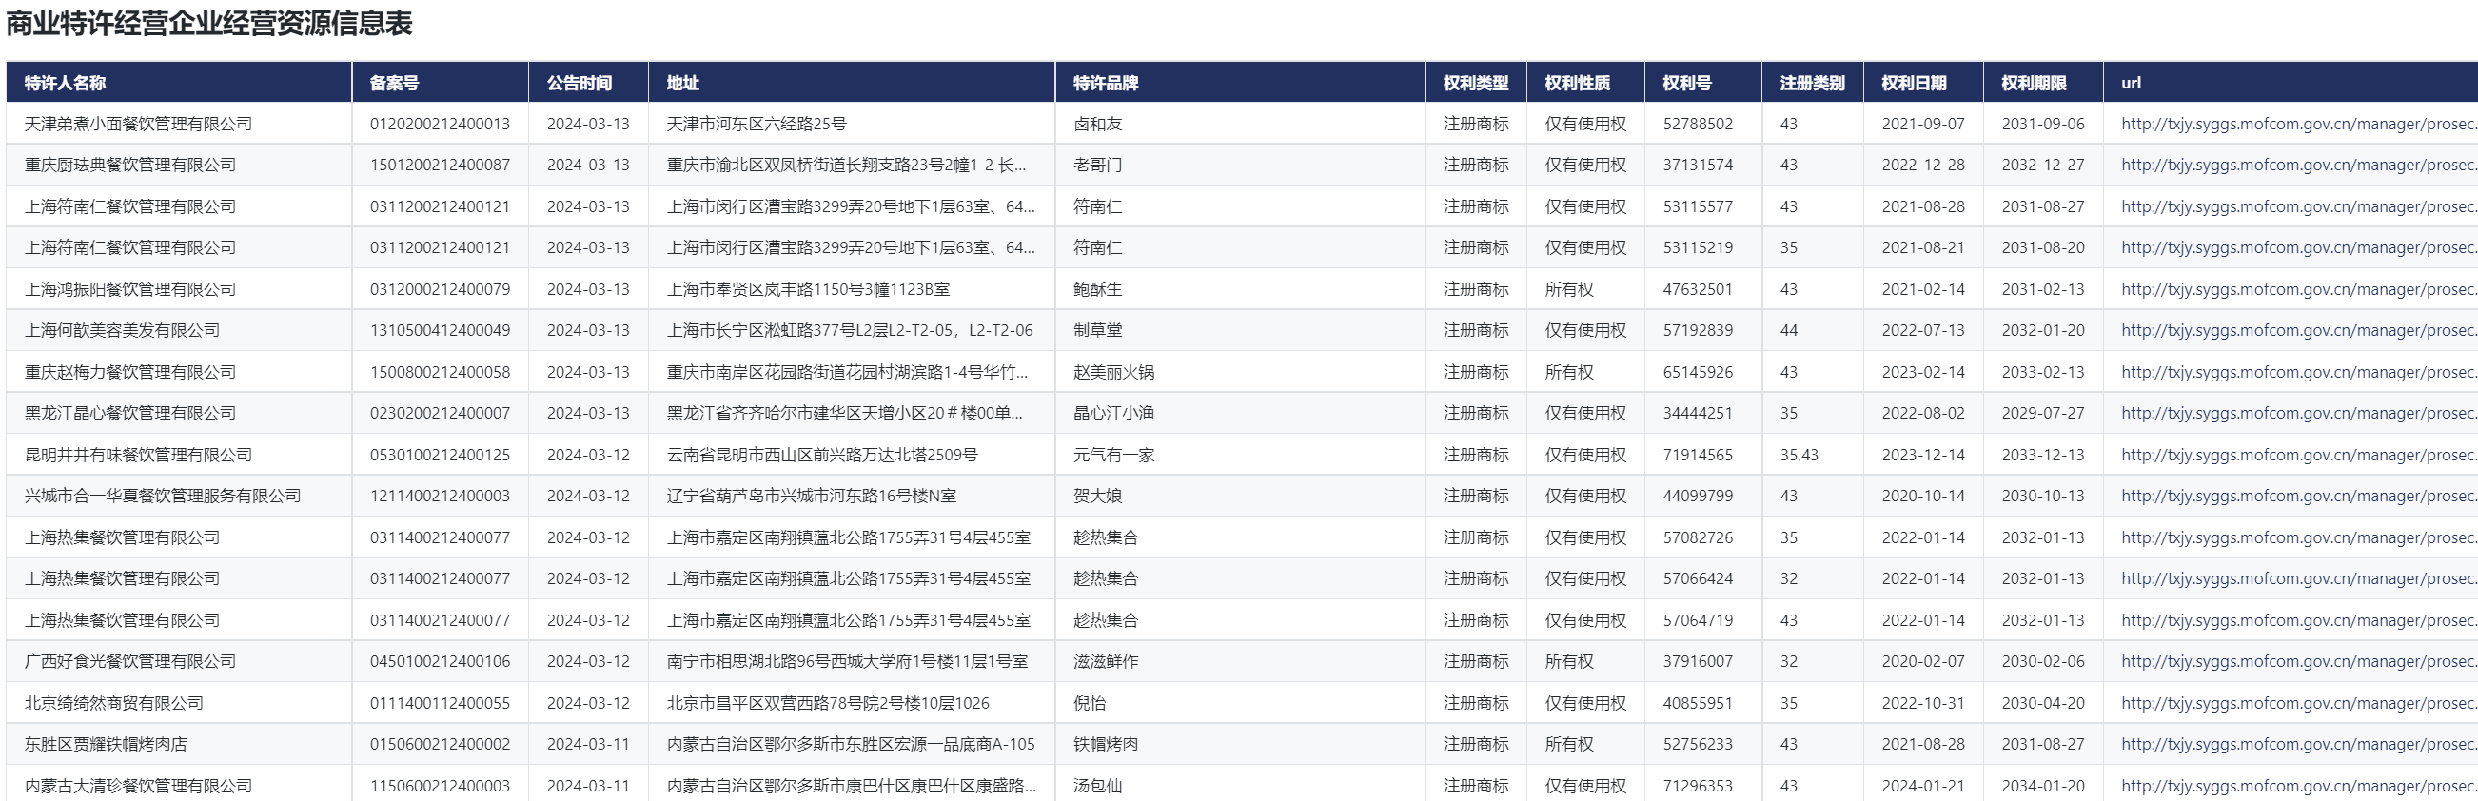Open the url link for 倪怡 row
The image size is (2478, 801).
tap(2299, 703)
